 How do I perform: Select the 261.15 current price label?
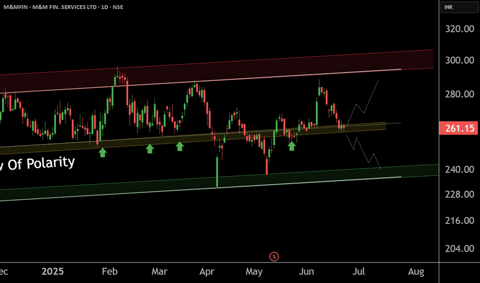tap(458, 128)
